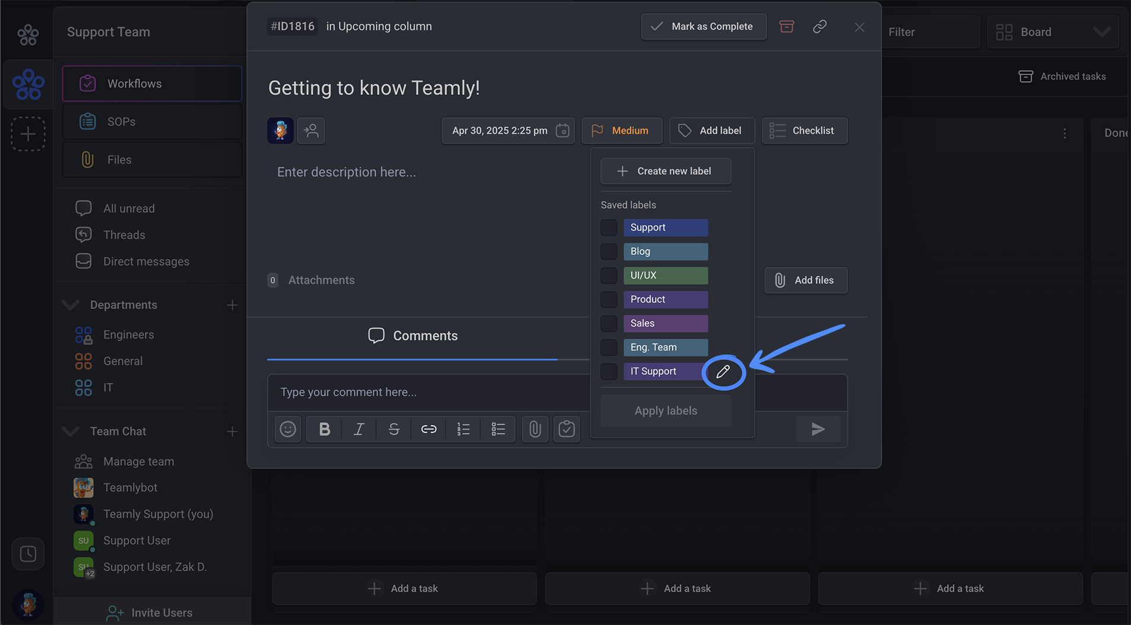Screen dimensions: 1131x625
Task: Click the Add files button
Action: click(x=806, y=280)
